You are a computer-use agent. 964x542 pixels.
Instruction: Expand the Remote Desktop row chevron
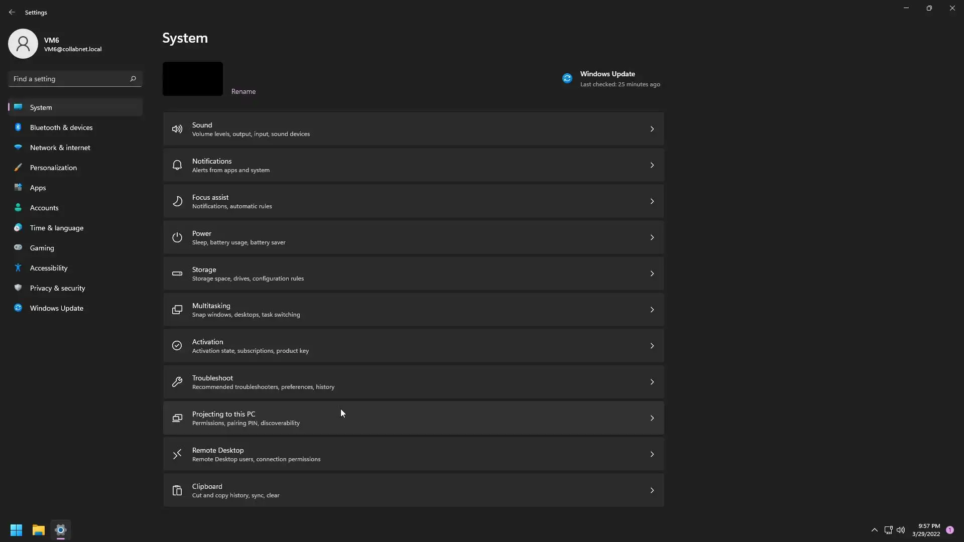652,454
